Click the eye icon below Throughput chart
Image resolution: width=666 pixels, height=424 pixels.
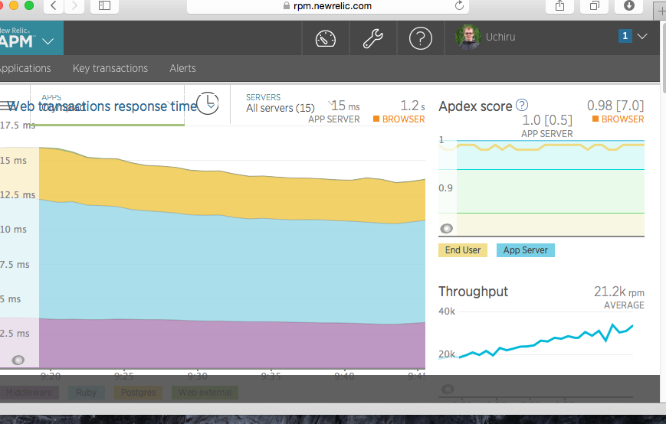click(x=448, y=390)
